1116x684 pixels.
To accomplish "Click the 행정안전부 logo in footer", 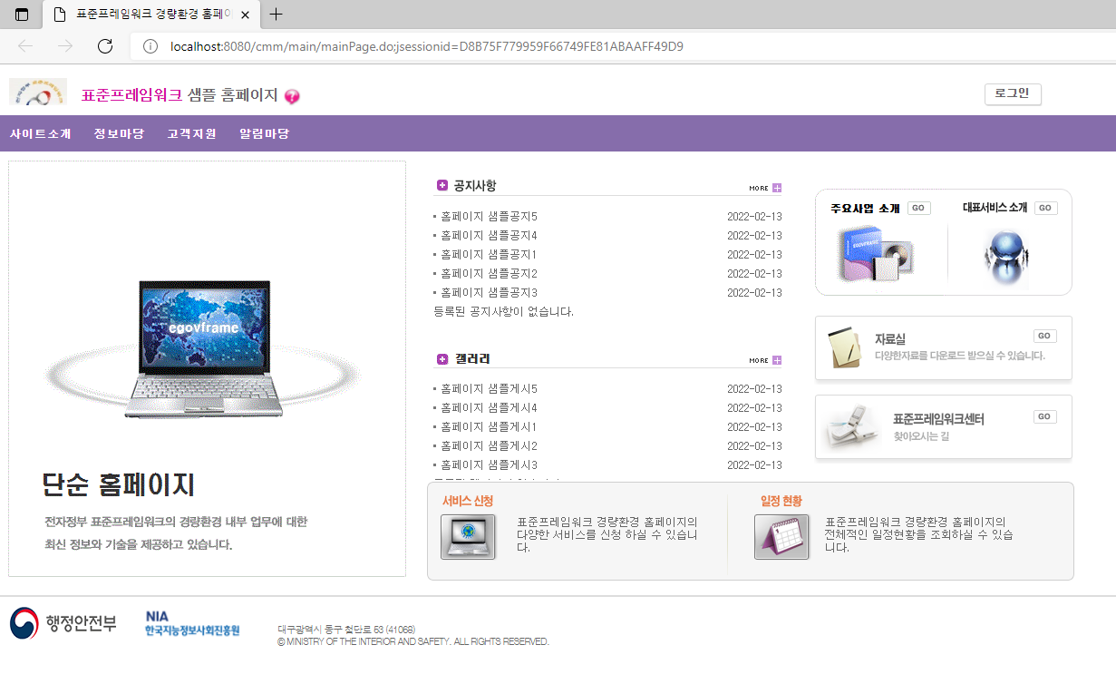I will point(63,623).
